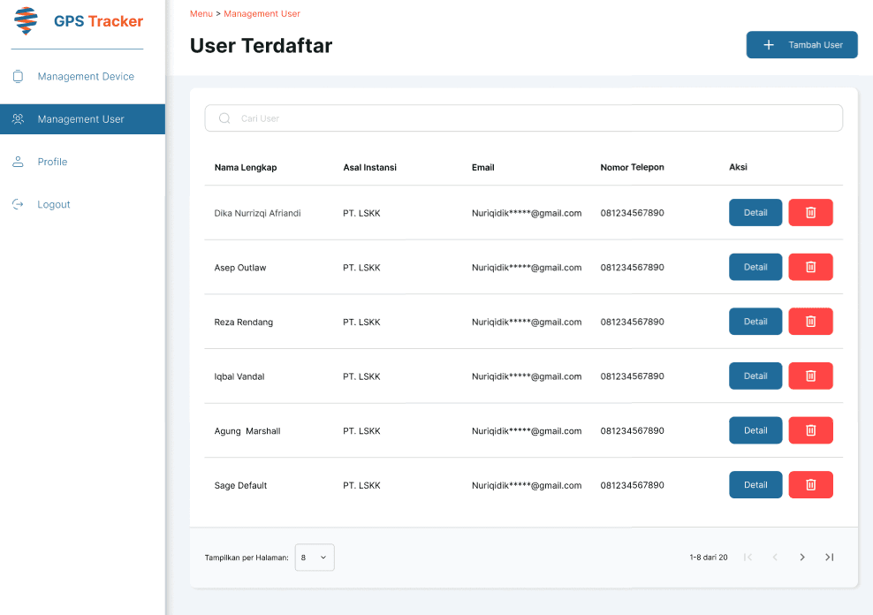Open the rows per page dropdown

pos(314,558)
